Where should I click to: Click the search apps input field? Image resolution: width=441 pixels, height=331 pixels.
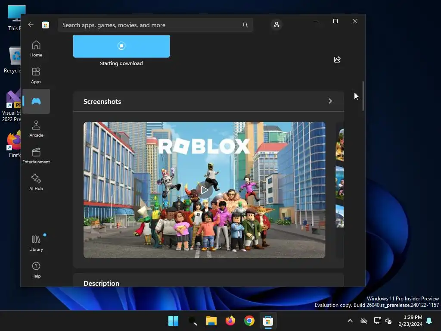[x=155, y=25]
